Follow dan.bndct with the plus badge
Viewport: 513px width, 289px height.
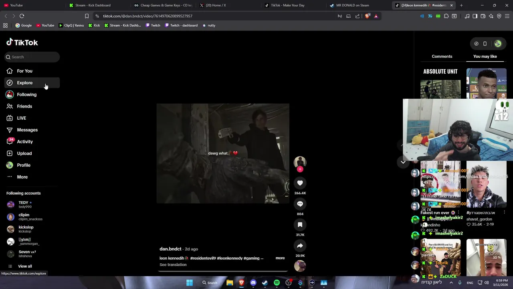tap(300, 169)
